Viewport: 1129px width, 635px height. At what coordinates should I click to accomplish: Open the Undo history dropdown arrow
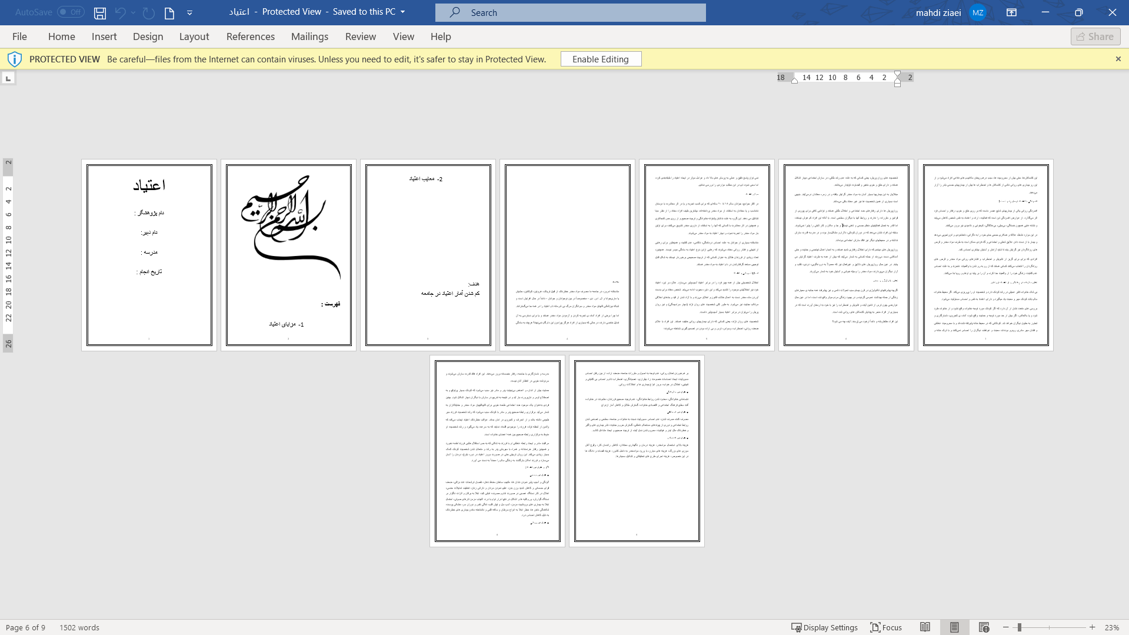click(x=134, y=12)
